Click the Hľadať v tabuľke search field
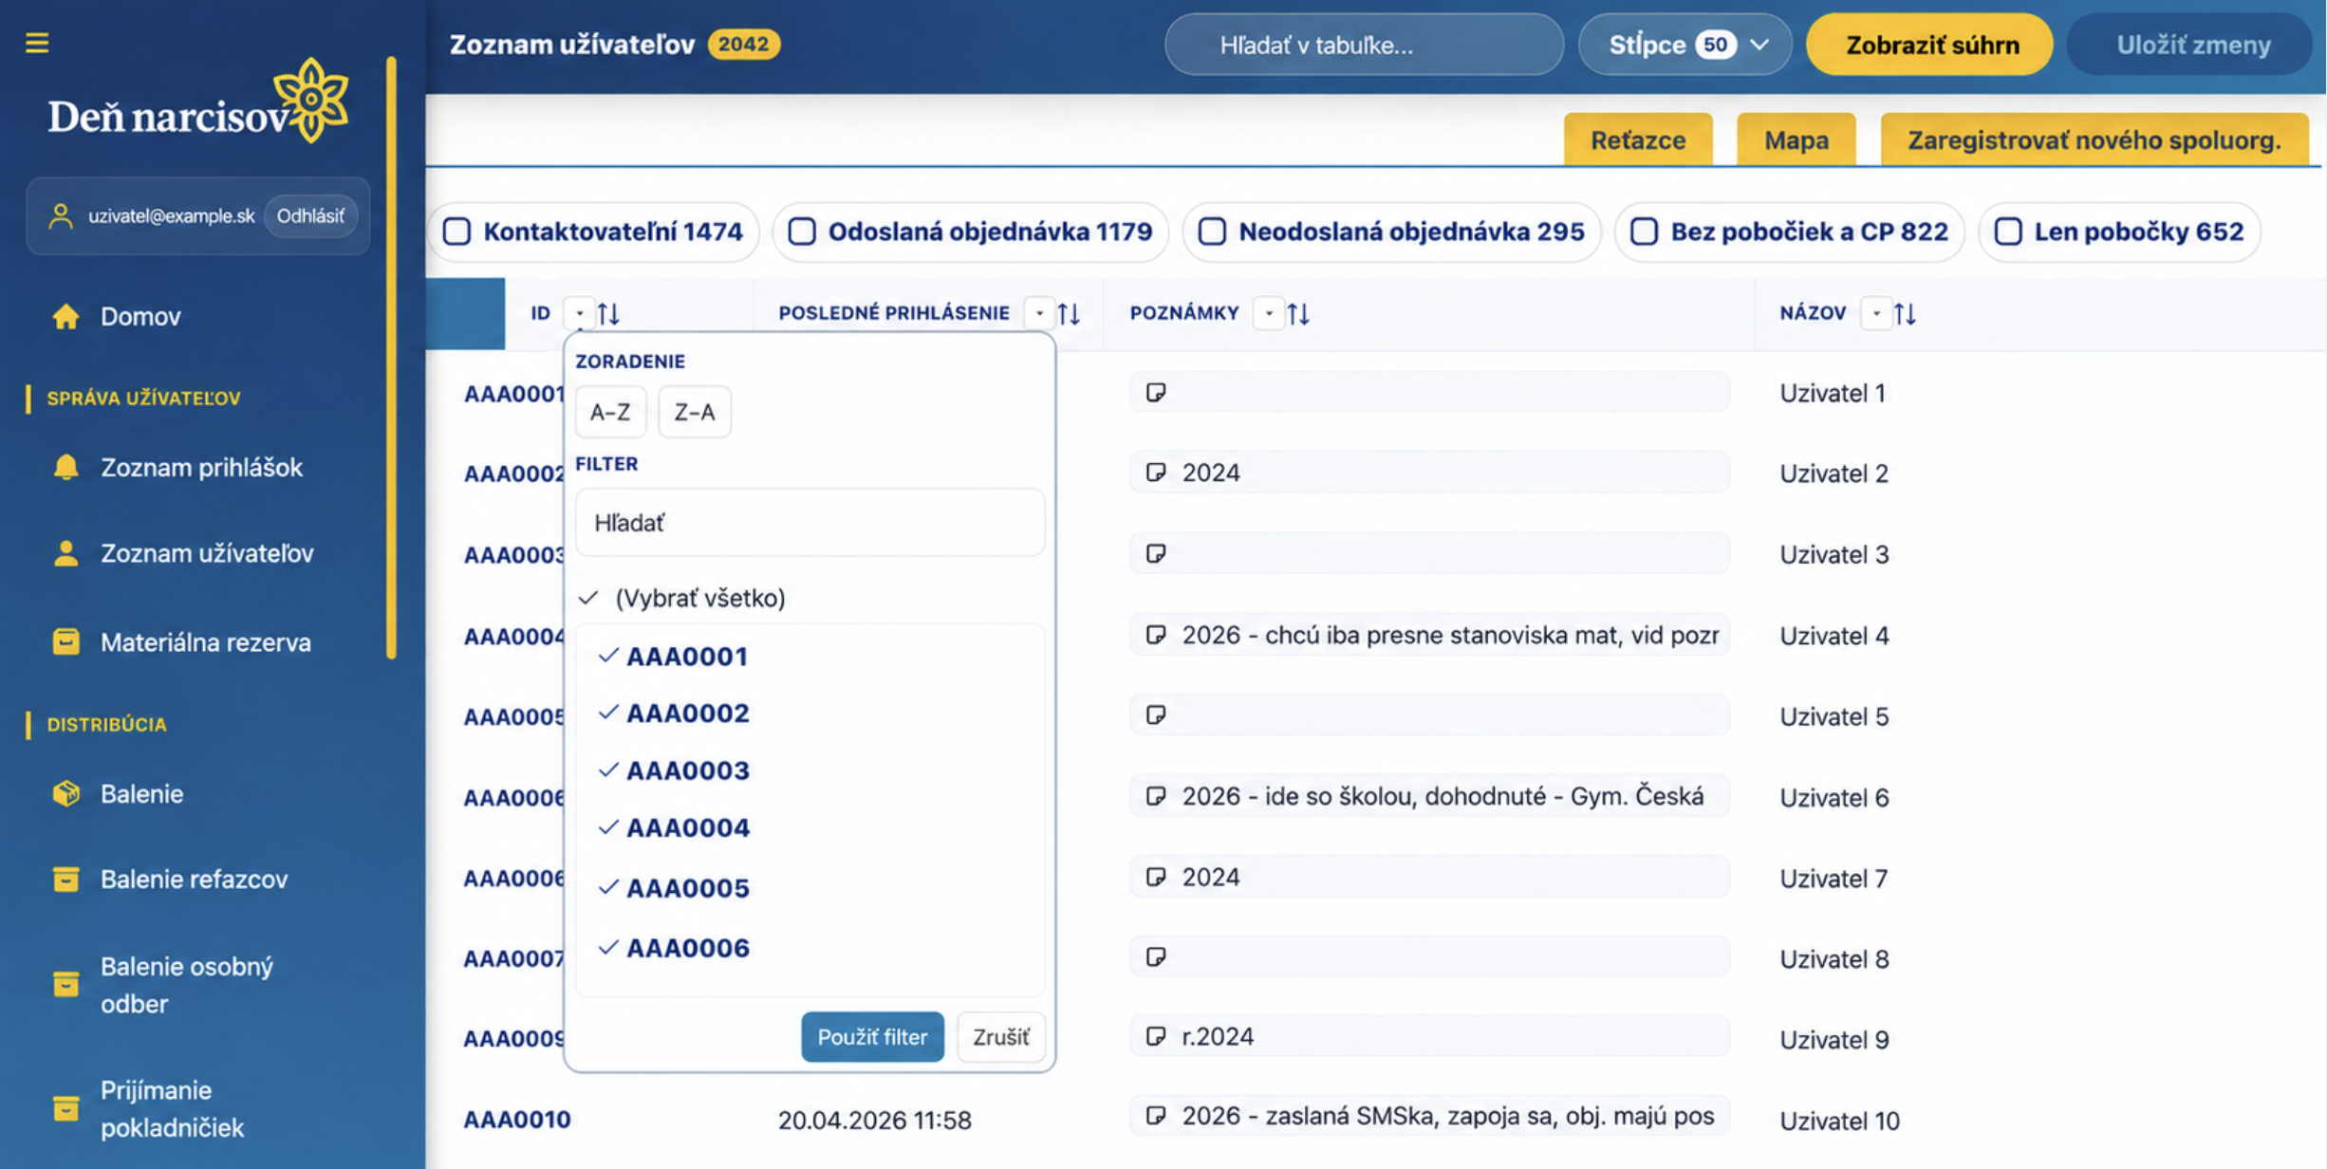This screenshot has width=2327, height=1169. click(1364, 45)
